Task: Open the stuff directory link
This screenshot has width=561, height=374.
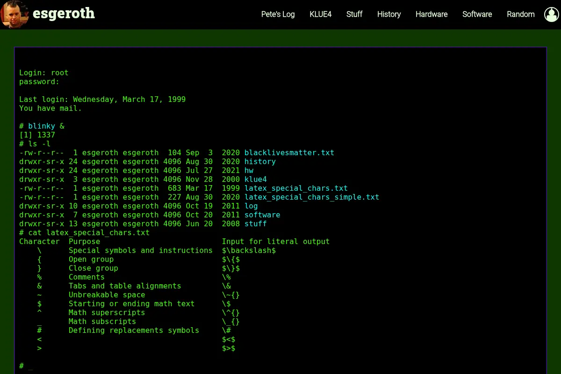Action: [256, 224]
